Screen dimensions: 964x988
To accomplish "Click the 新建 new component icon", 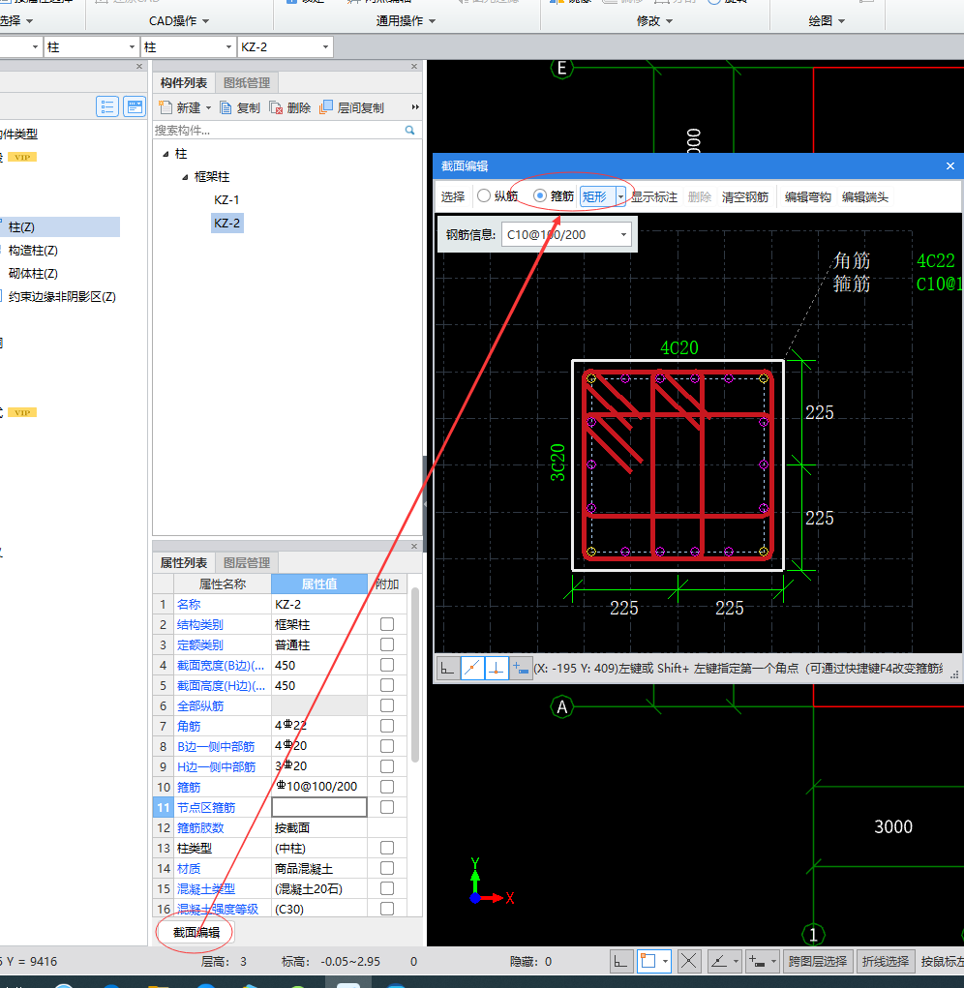I will pyautogui.click(x=166, y=107).
